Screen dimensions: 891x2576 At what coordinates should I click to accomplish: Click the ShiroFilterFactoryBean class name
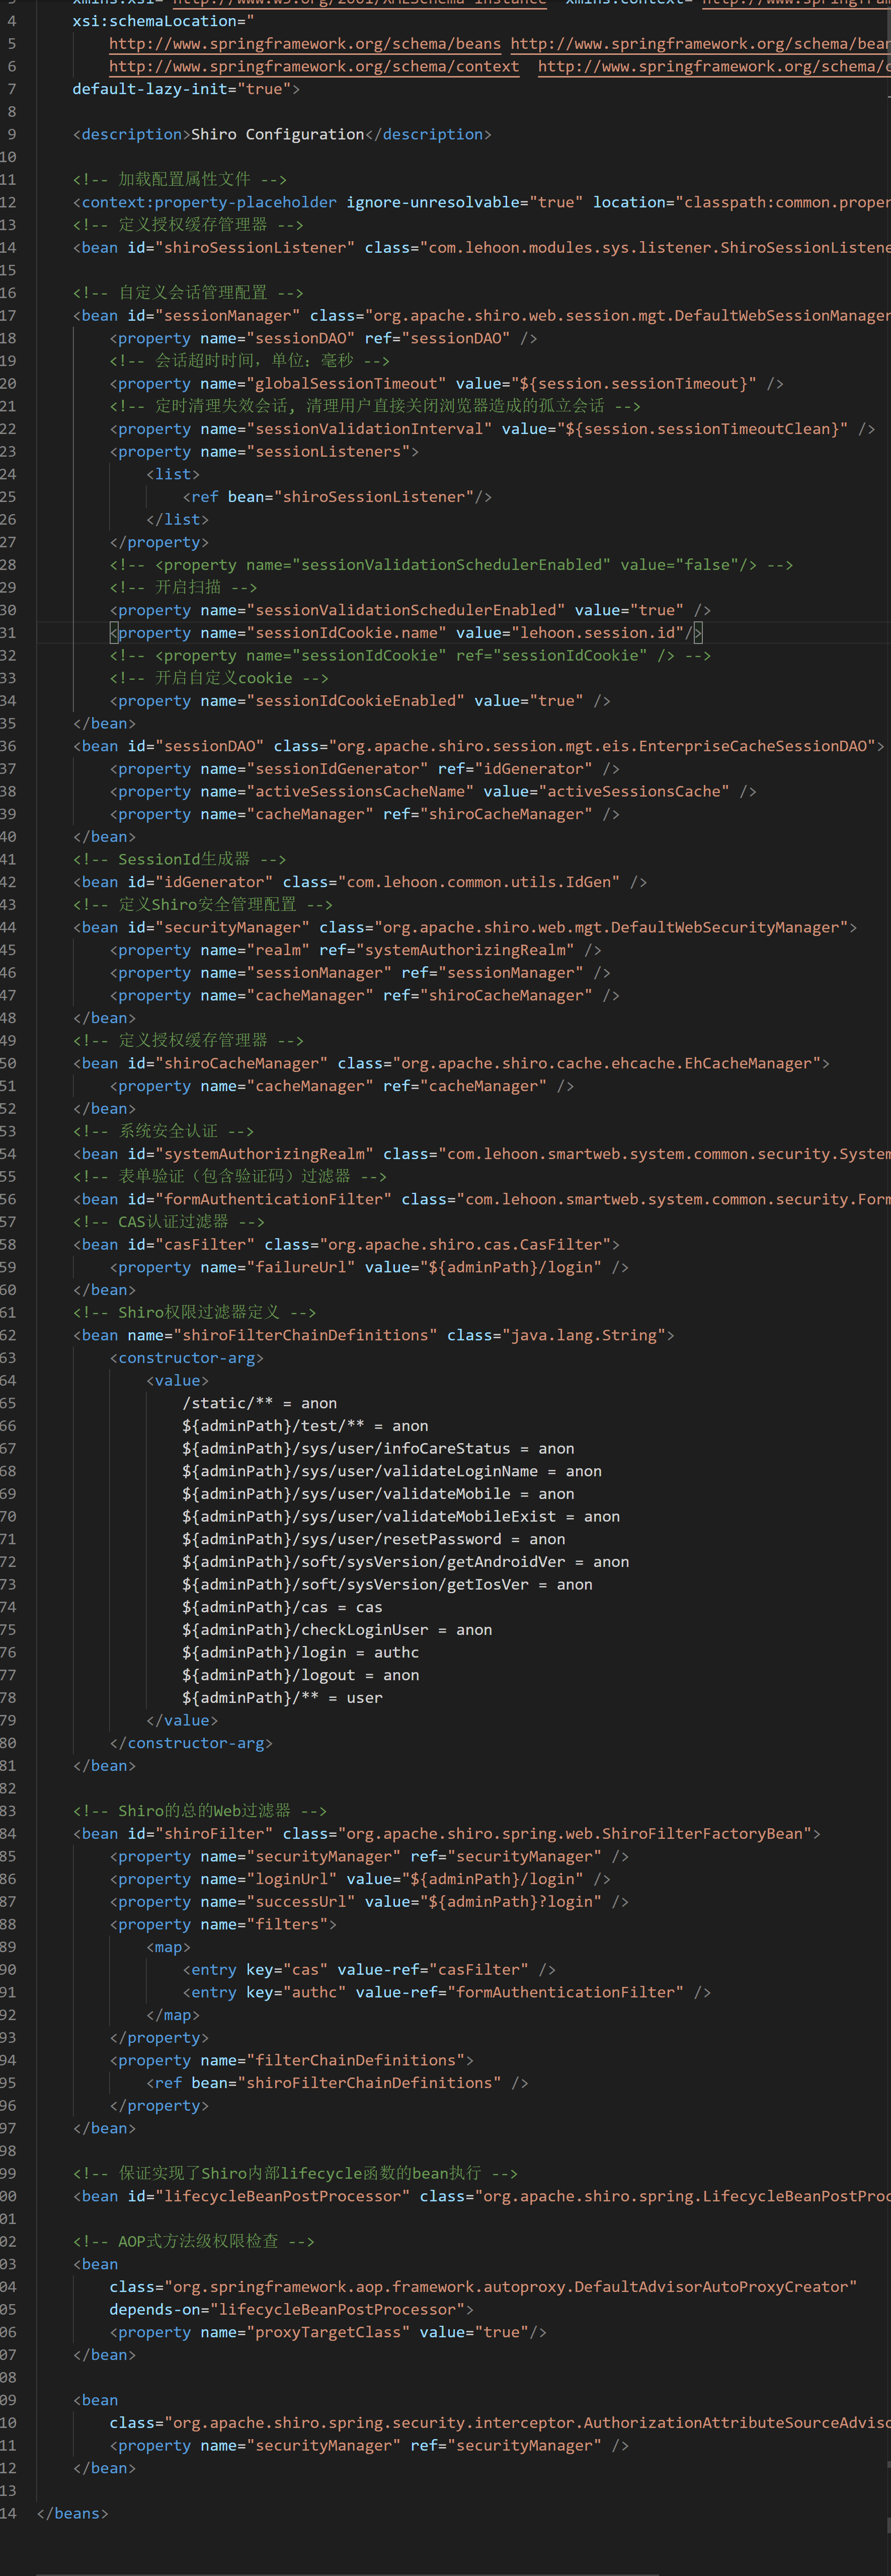pyautogui.click(x=702, y=1834)
